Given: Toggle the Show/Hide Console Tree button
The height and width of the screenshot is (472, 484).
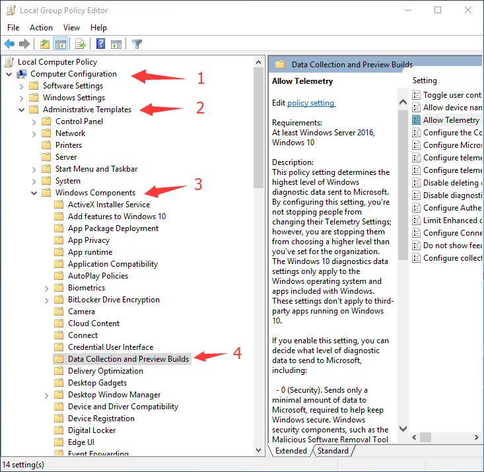Looking at the screenshot, I should tap(60, 44).
